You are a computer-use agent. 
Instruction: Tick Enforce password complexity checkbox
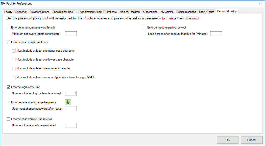[8, 42]
